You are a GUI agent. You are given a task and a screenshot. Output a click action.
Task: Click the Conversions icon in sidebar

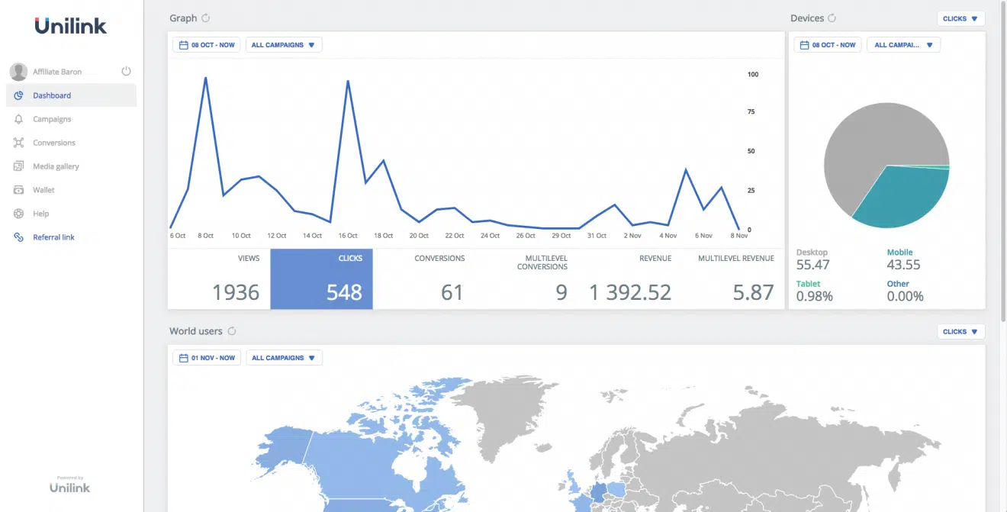tap(18, 143)
